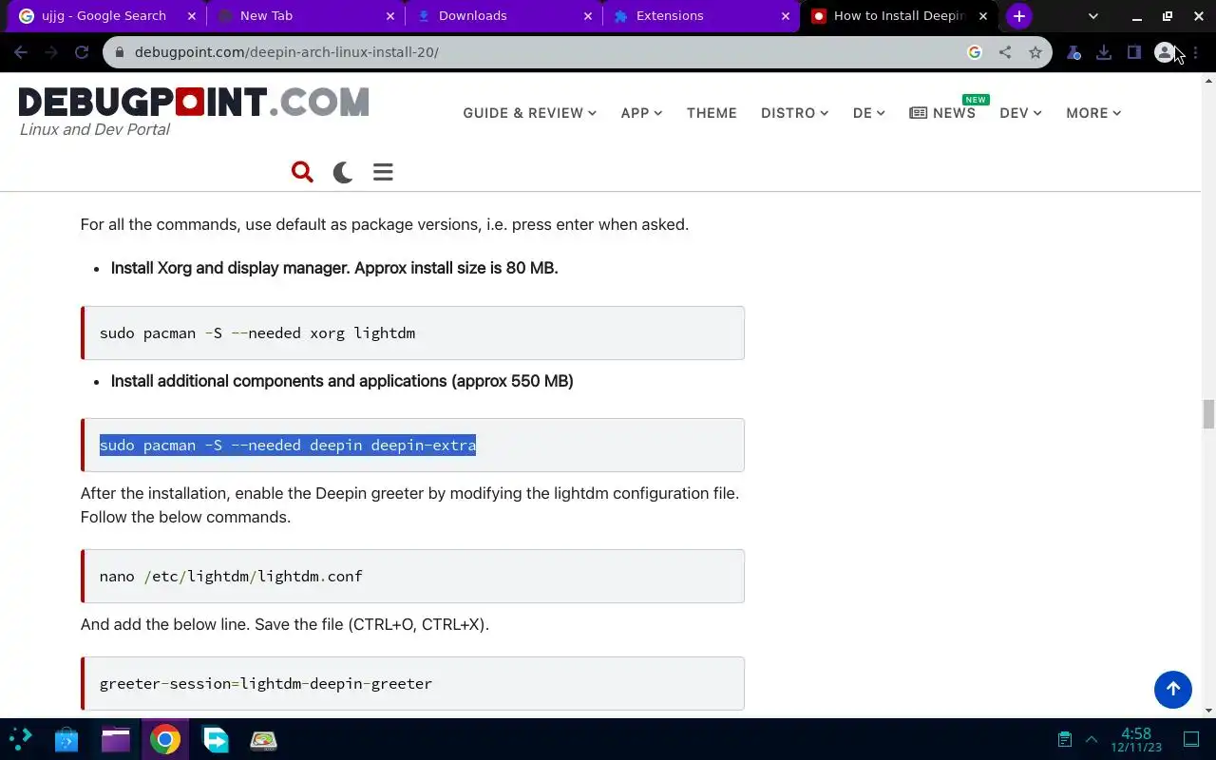Click the xorg lightdm command block
The height and width of the screenshot is (760, 1216).
[x=412, y=332]
